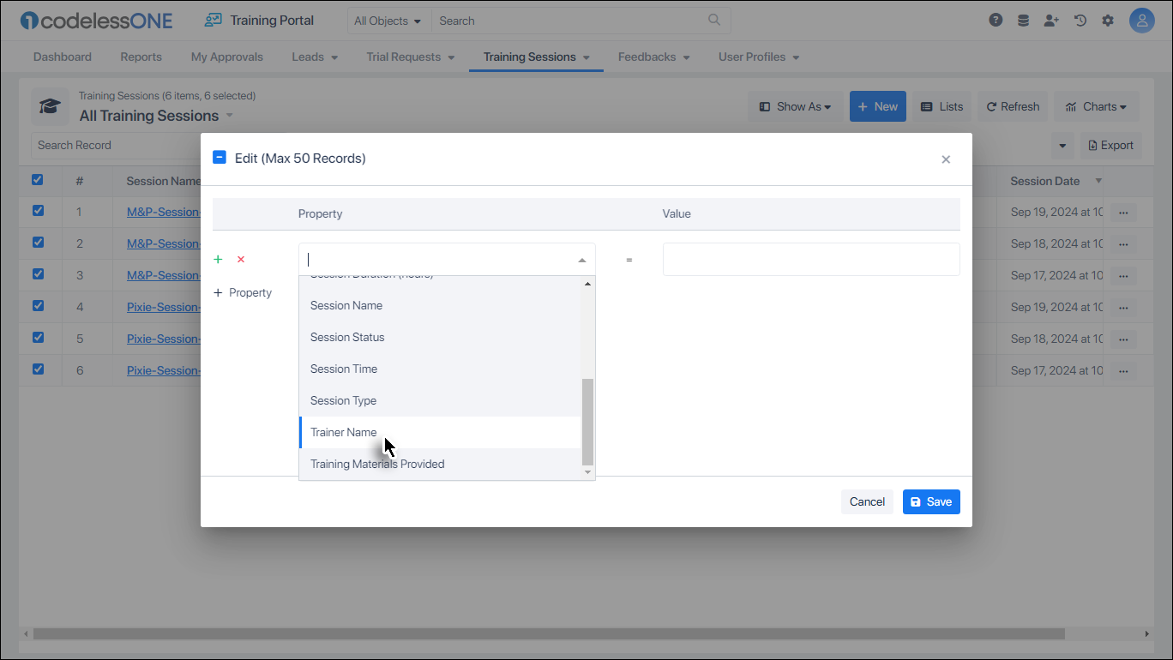Screen dimensions: 1173x660
Task: Close the Edit dialog with X
Action: [946, 159]
